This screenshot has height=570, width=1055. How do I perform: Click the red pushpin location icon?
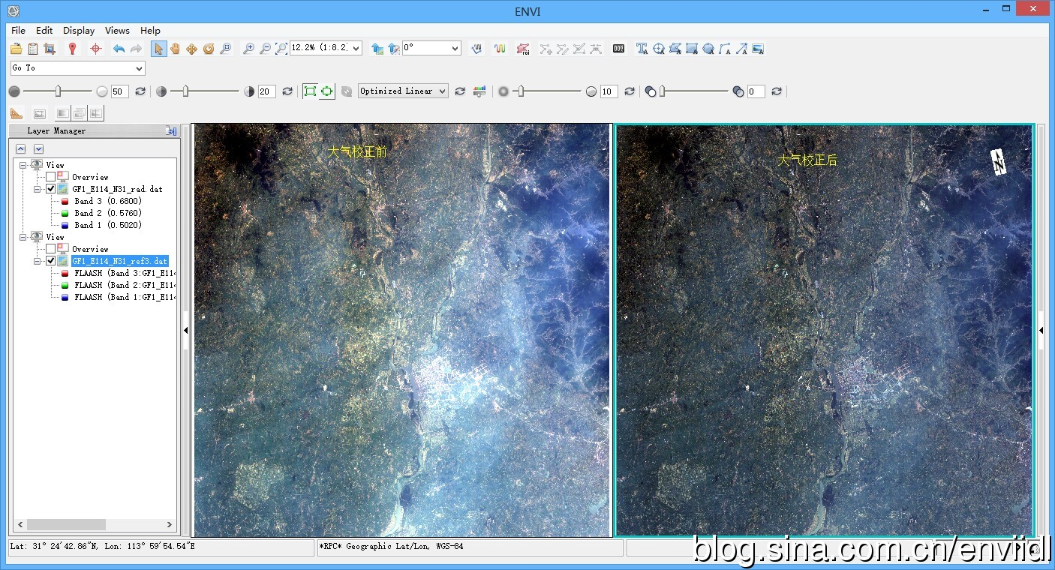pos(72,49)
